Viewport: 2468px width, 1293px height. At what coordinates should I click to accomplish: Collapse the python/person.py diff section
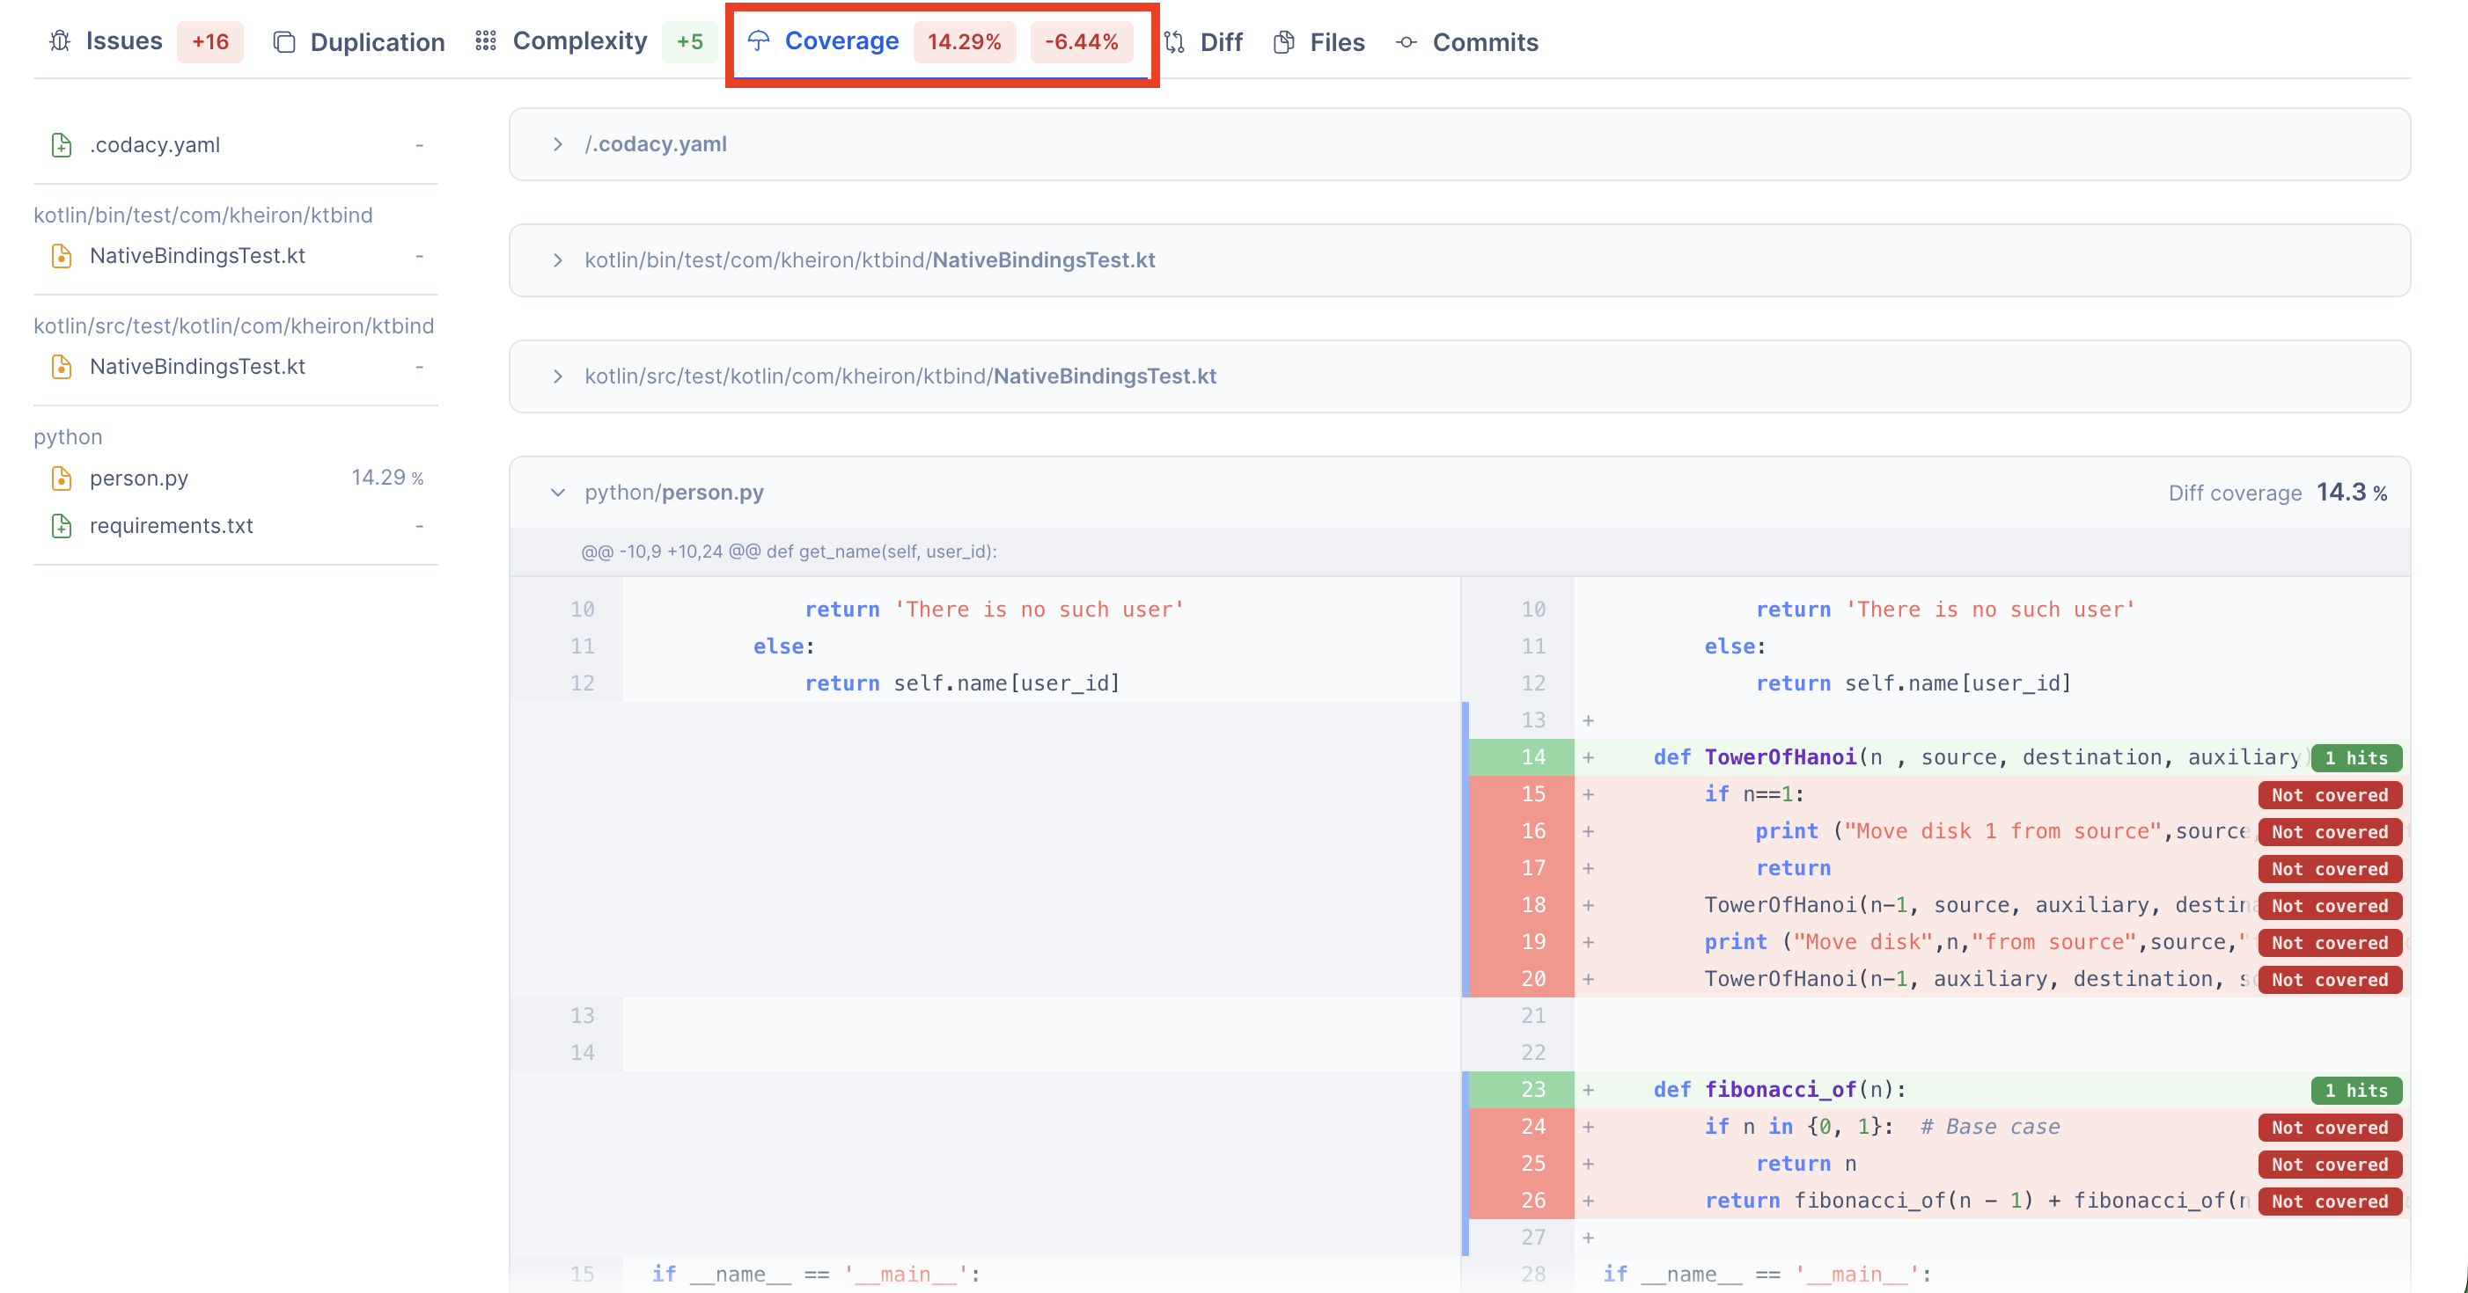558,493
